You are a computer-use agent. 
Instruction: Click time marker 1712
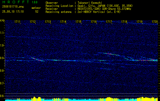[33, 22]
